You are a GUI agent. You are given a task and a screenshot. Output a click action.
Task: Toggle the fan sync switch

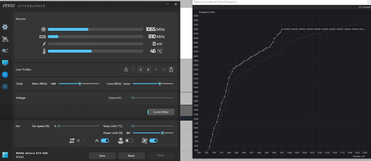click(154, 141)
